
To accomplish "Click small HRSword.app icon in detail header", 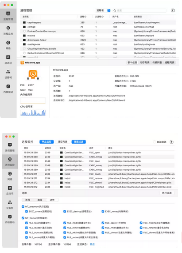I will (22, 63).
